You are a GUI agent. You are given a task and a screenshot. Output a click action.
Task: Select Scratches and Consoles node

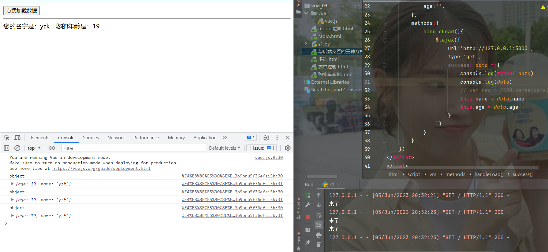(333, 90)
